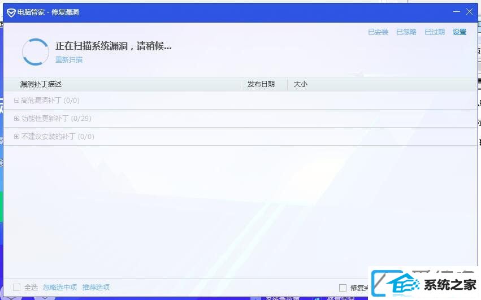
Task: Collapse the 高危漏洞补丁 (0/0) group
Action: point(16,101)
